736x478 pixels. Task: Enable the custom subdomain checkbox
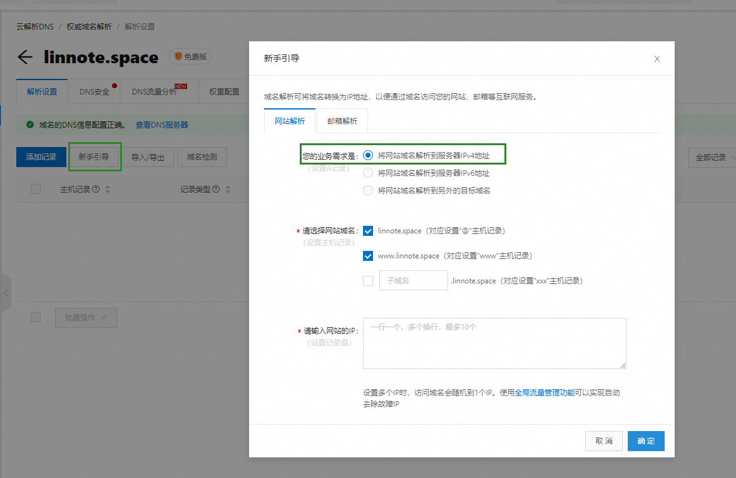(x=368, y=281)
